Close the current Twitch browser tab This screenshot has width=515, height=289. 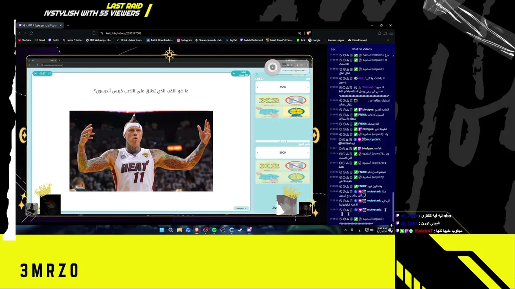click(x=61, y=25)
